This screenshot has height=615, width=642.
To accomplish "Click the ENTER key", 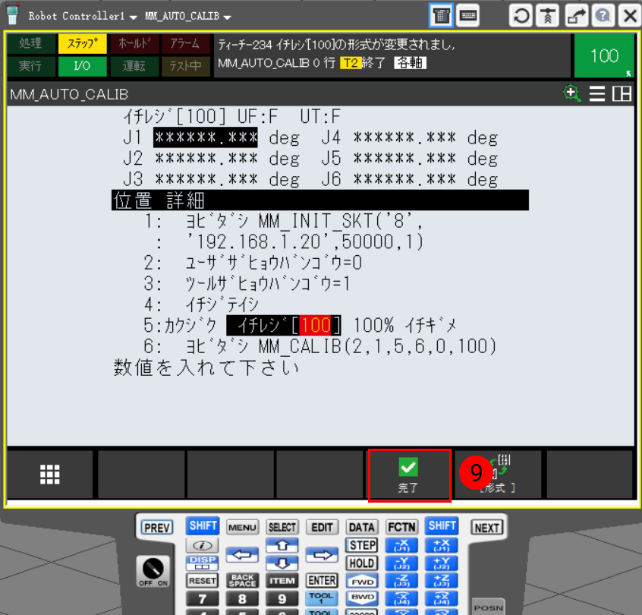I will pyautogui.click(x=322, y=581).
